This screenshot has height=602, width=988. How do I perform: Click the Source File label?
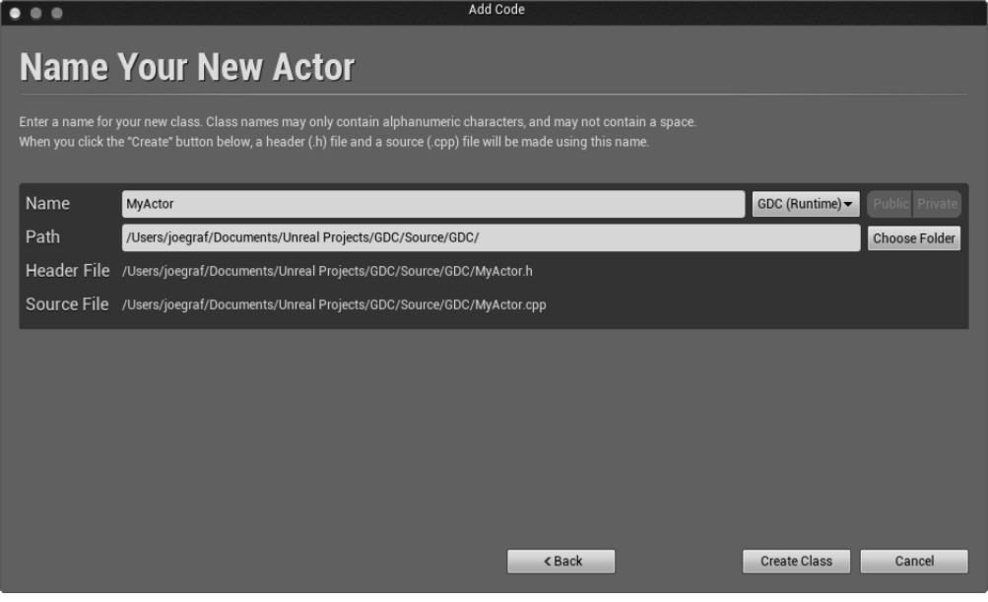pos(67,303)
